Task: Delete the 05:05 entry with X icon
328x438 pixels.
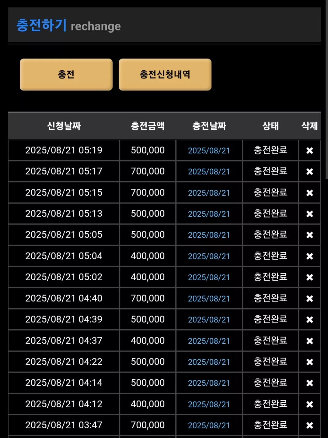Action: (x=309, y=235)
